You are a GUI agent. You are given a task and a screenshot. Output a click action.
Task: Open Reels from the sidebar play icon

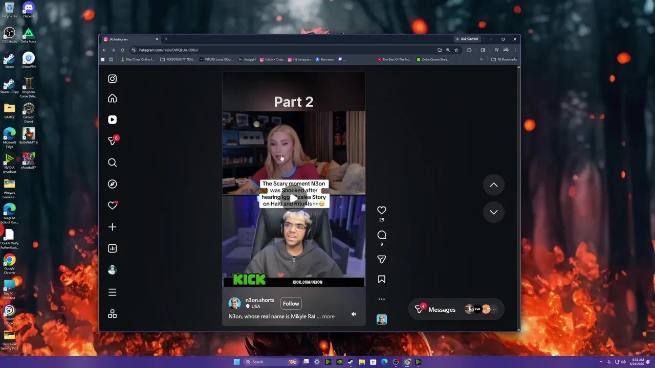(x=112, y=120)
